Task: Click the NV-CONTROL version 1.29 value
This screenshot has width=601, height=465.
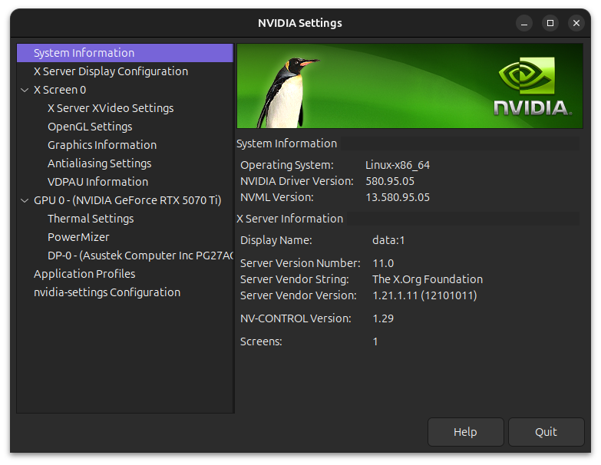Action: (x=383, y=318)
